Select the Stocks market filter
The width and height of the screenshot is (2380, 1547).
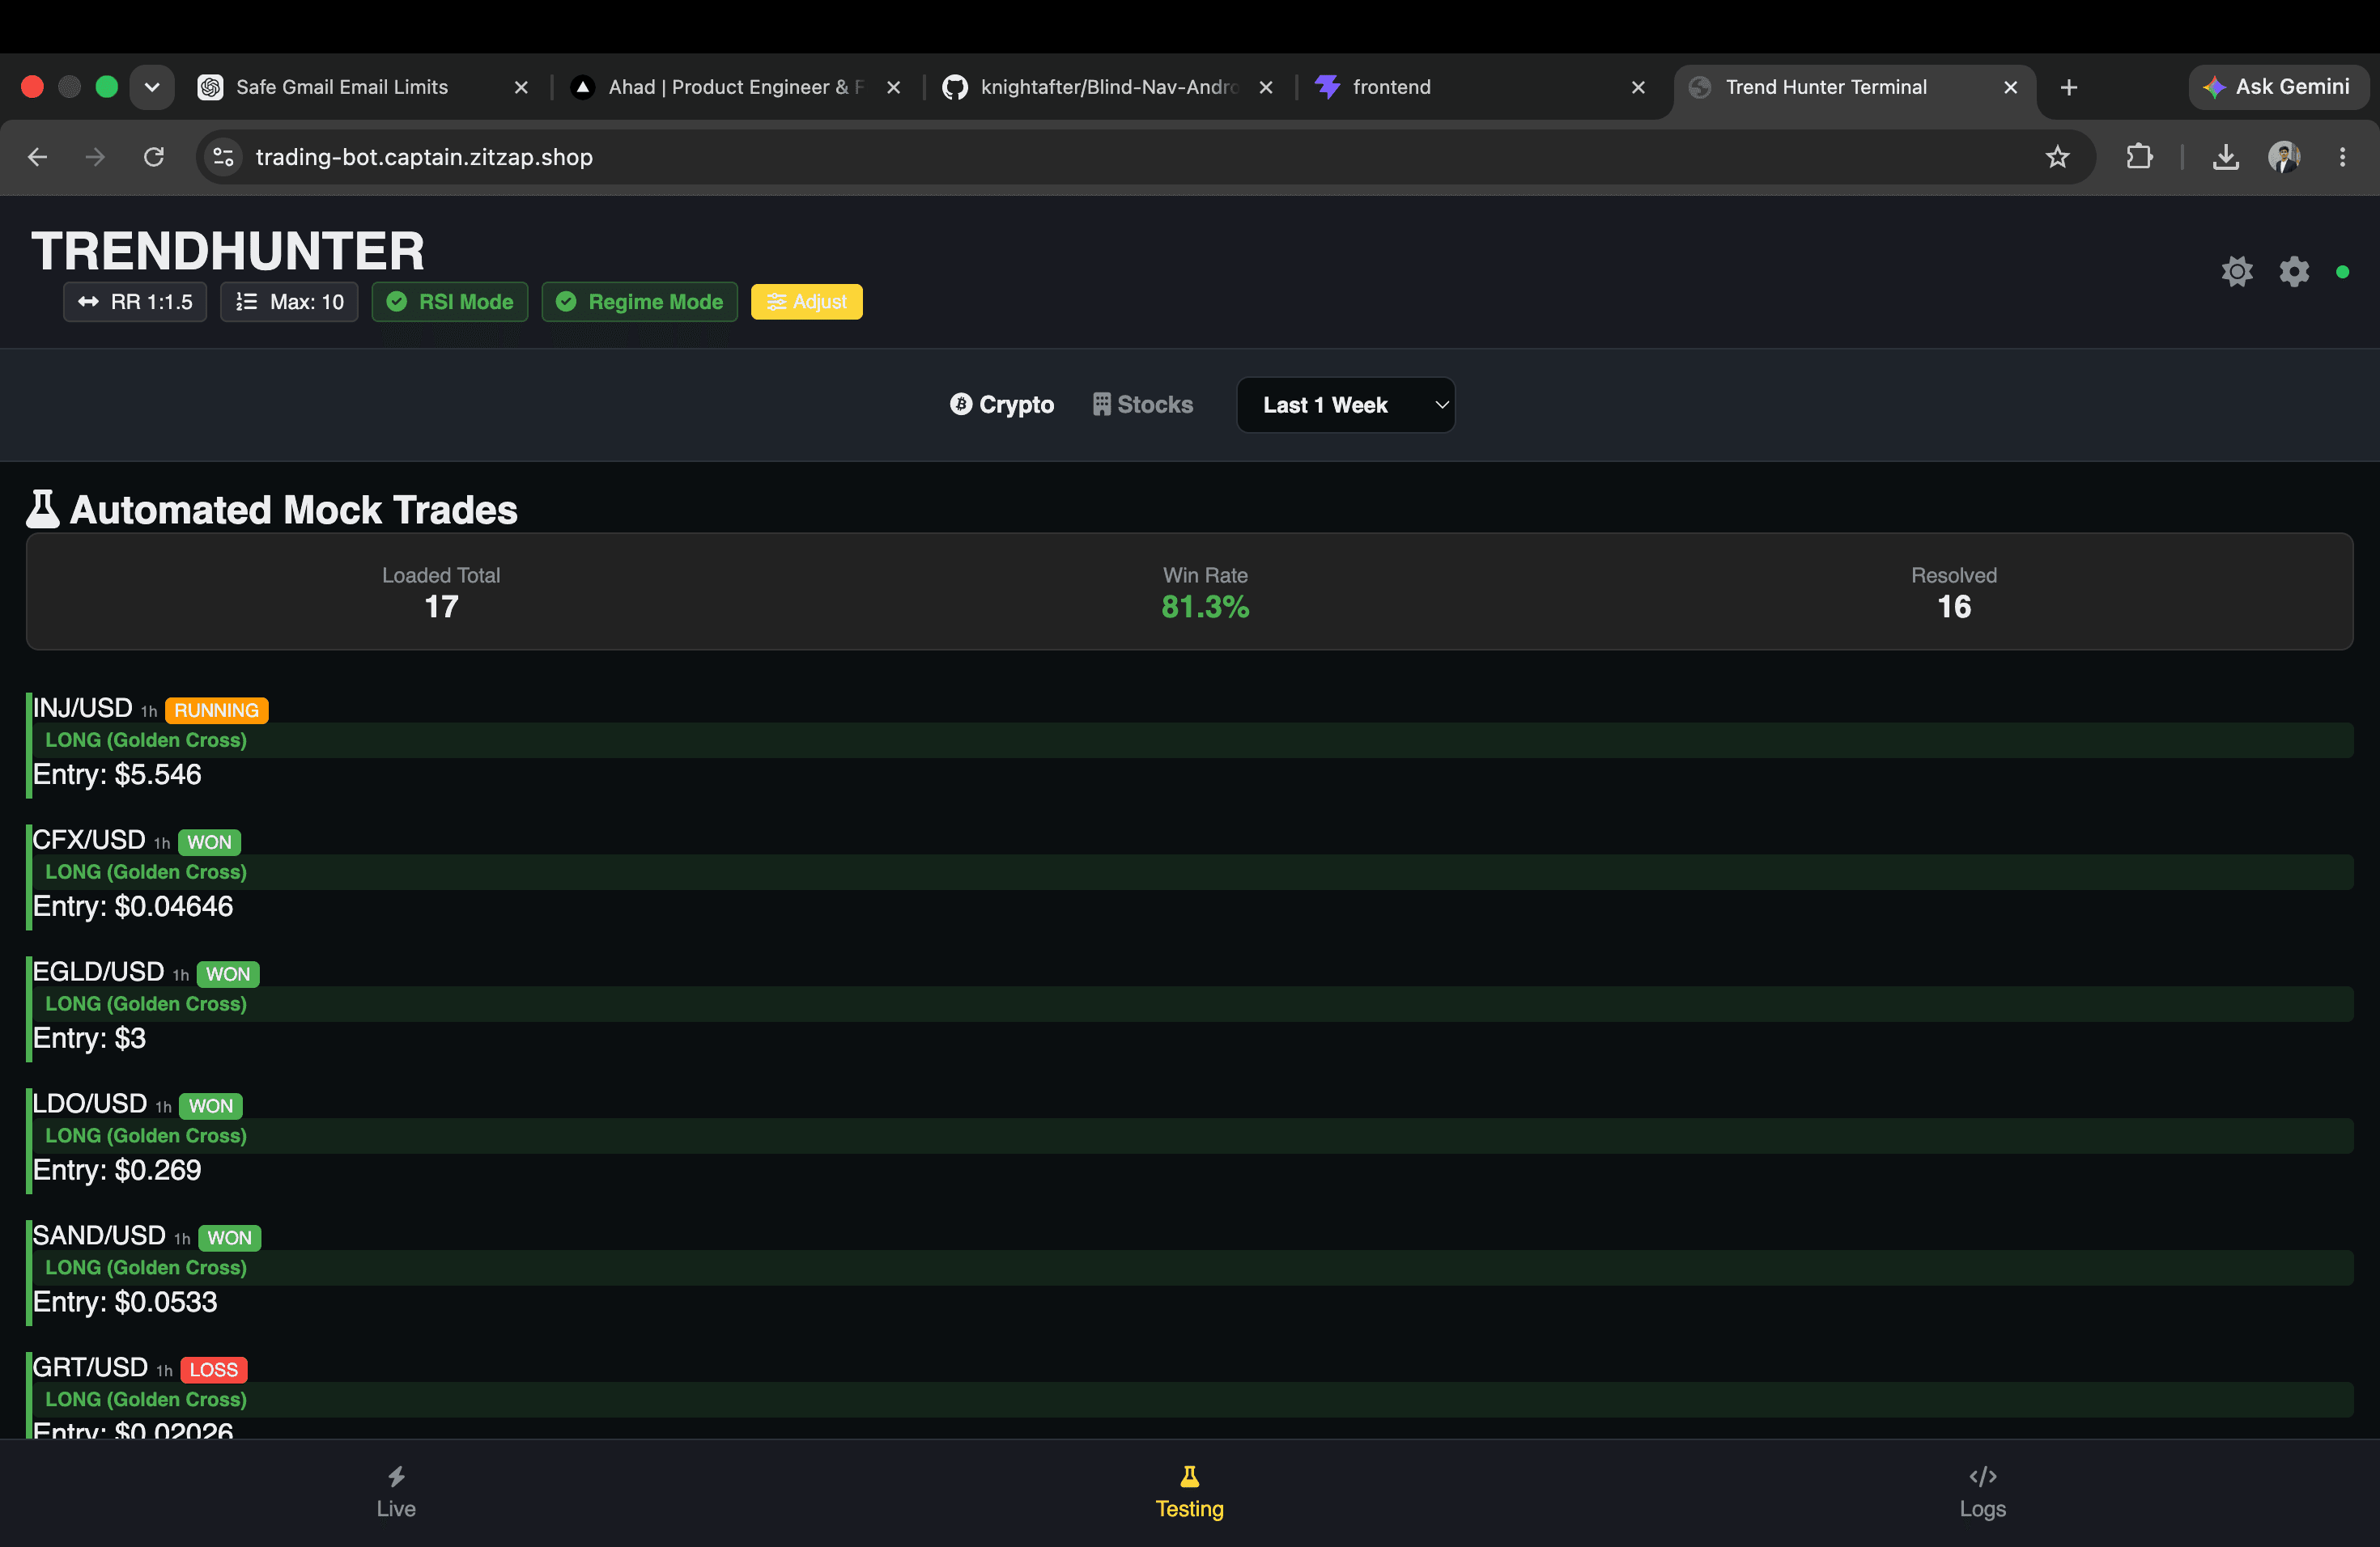click(x=1143, y=405)
